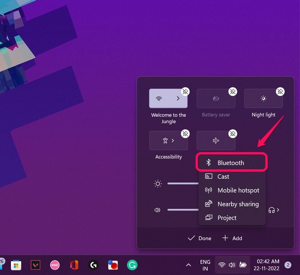Screen dimensions: 300x275
Task: Open the clock and calendar flyout
Action: tap(266, 265)
